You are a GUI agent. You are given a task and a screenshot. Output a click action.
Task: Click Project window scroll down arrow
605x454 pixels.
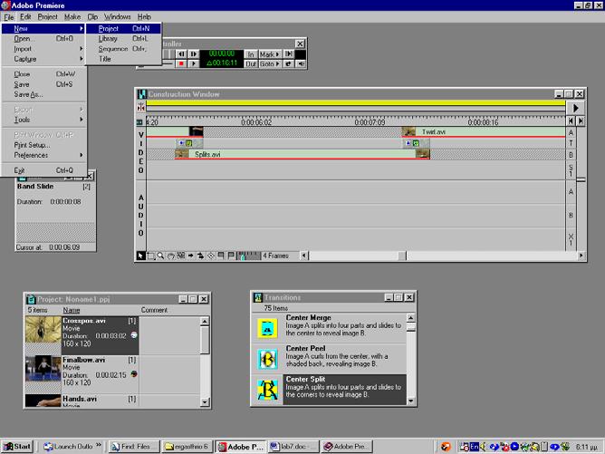[x=205, y=402]
